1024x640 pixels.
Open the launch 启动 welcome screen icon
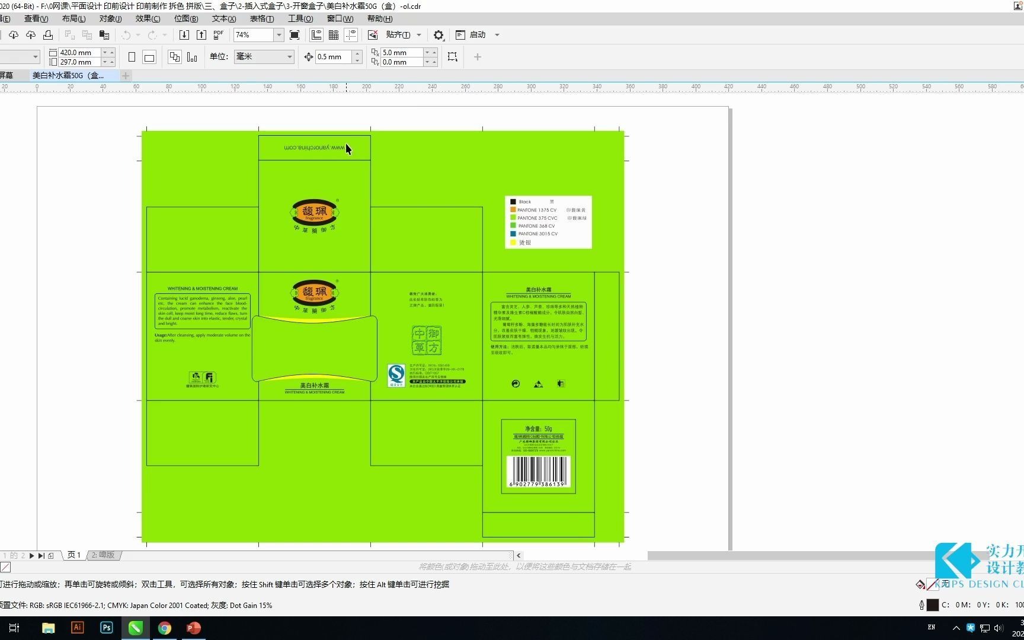[460, 35]
